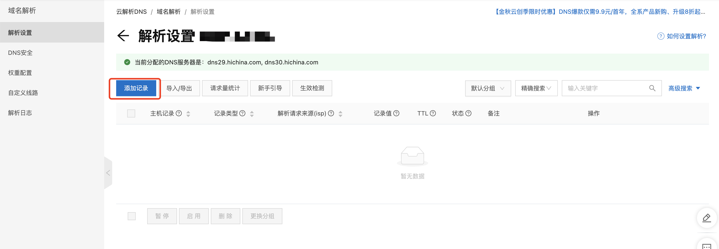Click the question mark icon beside 如何设置解析
719x249 pixels.
coord(661,36)
